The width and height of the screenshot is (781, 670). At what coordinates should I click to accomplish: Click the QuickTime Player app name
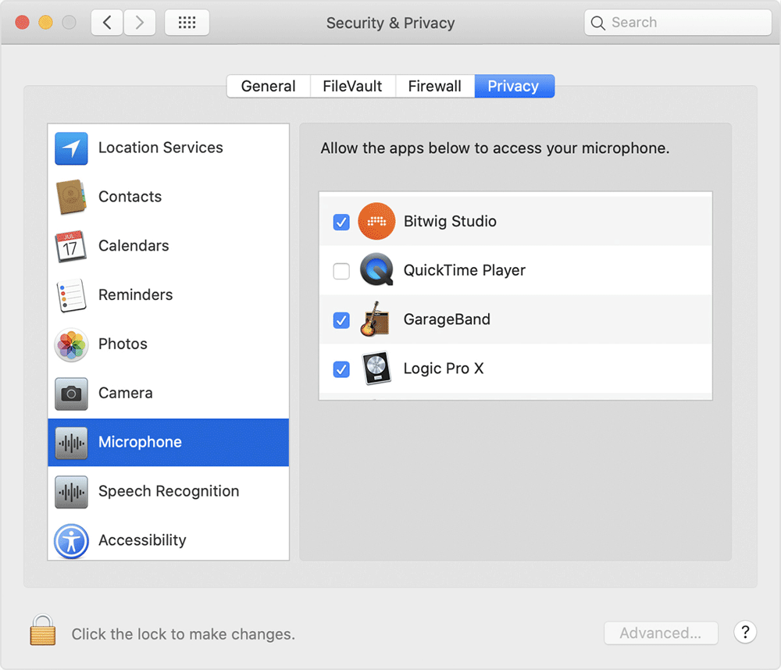(464, 270)
